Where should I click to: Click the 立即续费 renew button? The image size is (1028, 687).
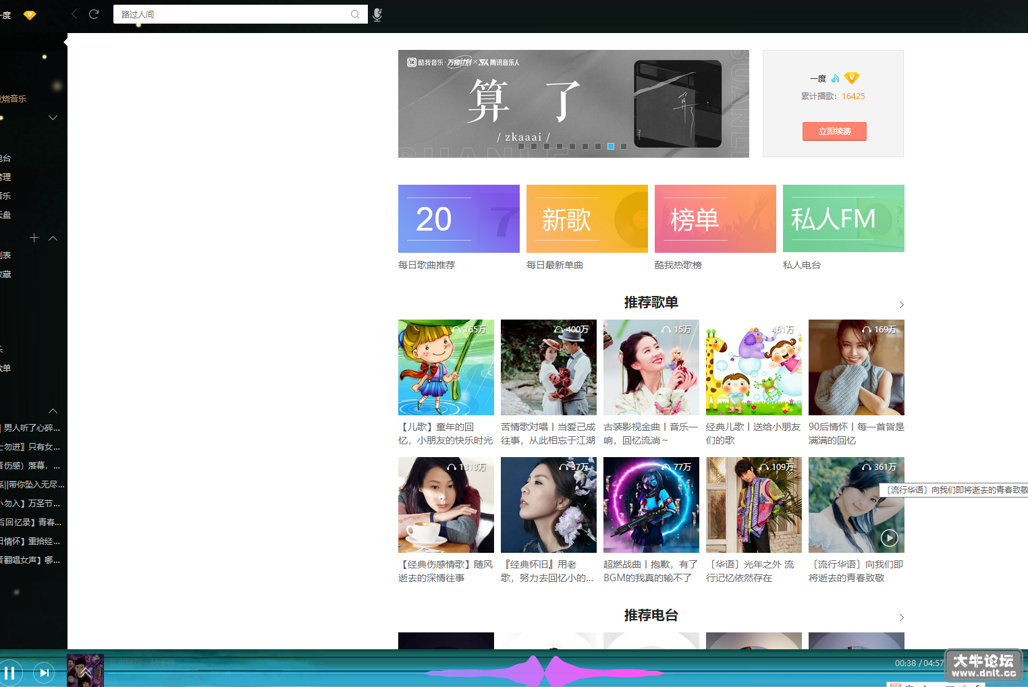pos(834,131)
